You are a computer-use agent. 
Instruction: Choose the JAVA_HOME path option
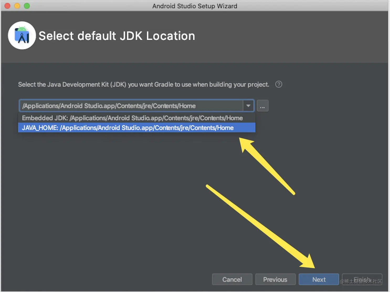click(x=137, y=128)
